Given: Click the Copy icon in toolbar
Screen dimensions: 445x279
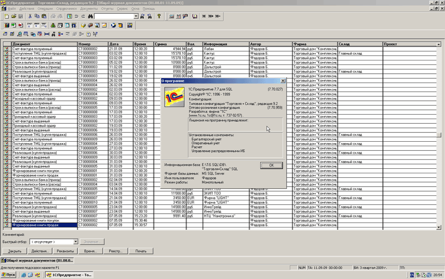Looking at the screenshot, I should click(37, 16).
